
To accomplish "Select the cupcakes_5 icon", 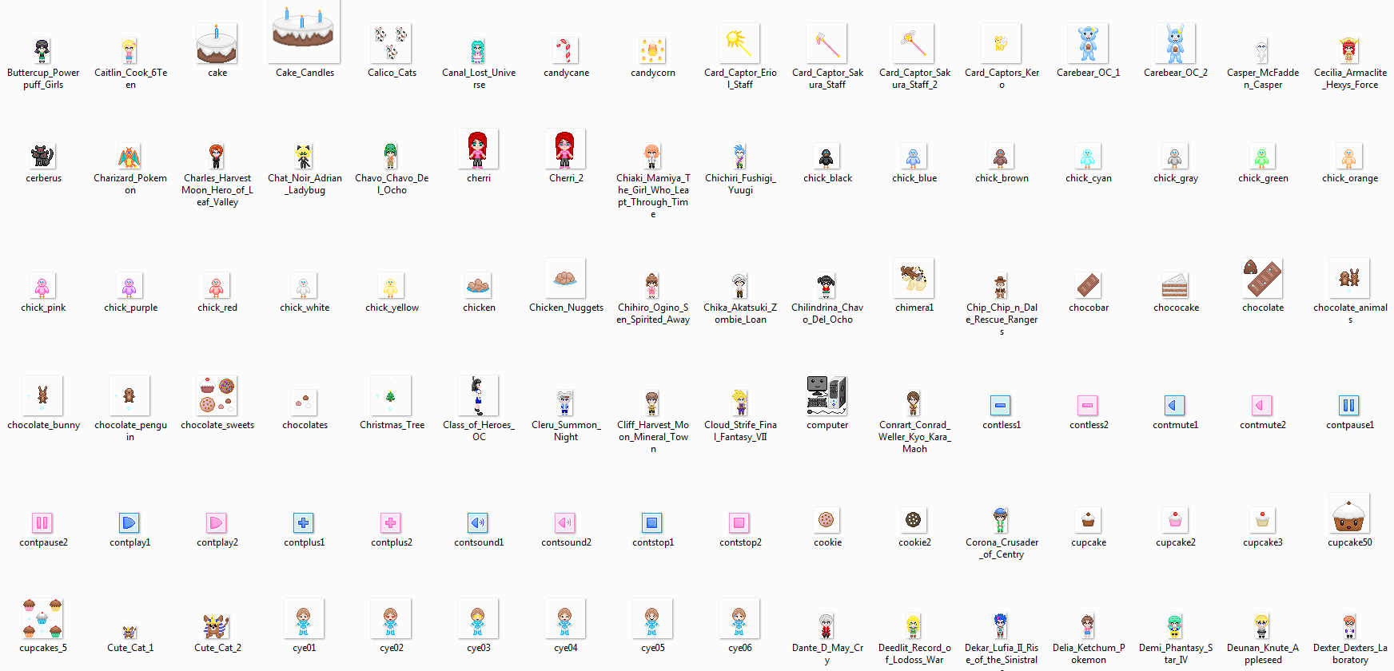I will (x=42, y=619).
